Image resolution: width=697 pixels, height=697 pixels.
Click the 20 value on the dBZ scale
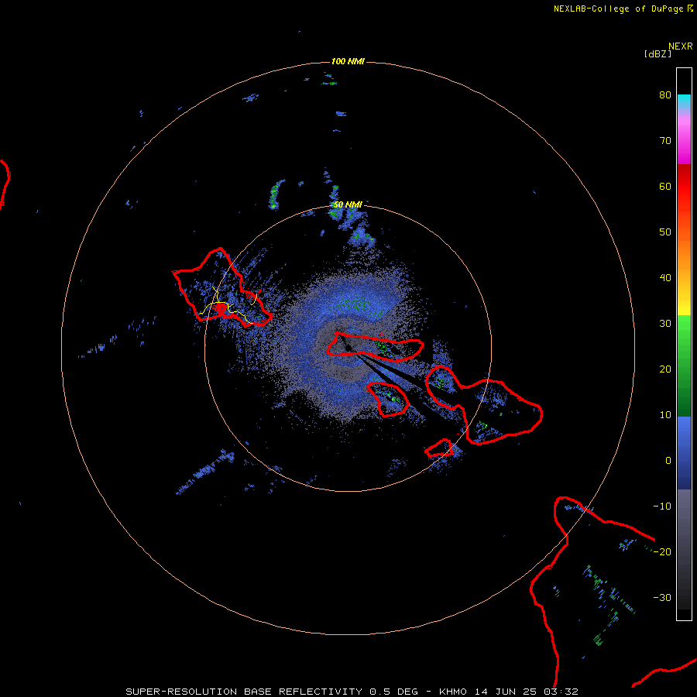(665, 369)
